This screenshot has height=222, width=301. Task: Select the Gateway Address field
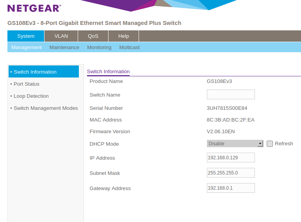click(231, 188)
